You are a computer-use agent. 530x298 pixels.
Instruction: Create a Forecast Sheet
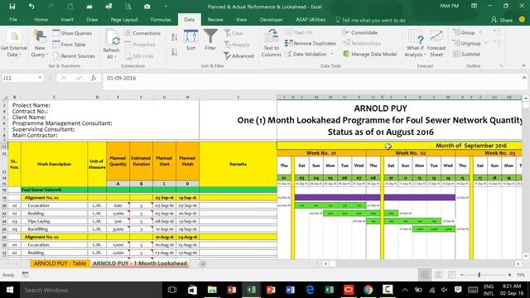tap(436, 43)
